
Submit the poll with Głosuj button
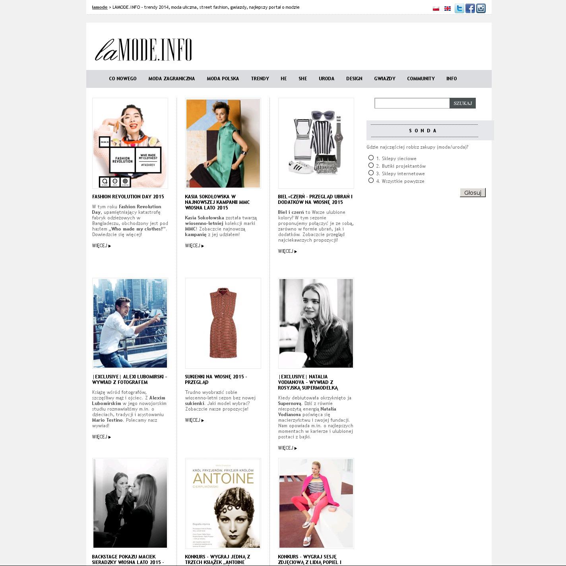tap(473, 193)
